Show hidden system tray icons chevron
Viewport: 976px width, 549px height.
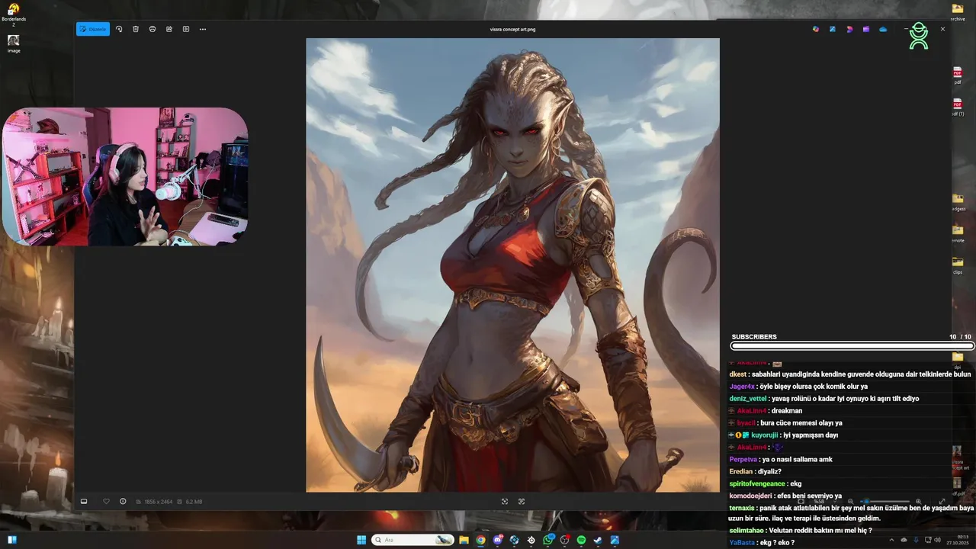pos(891,540)
